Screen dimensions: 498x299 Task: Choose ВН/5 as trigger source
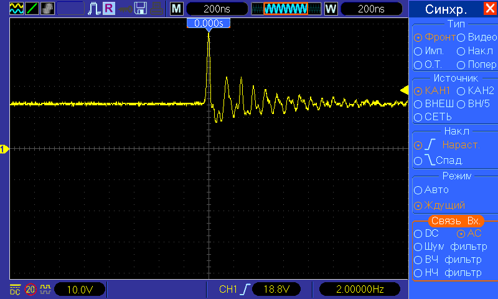click(473, 104)
